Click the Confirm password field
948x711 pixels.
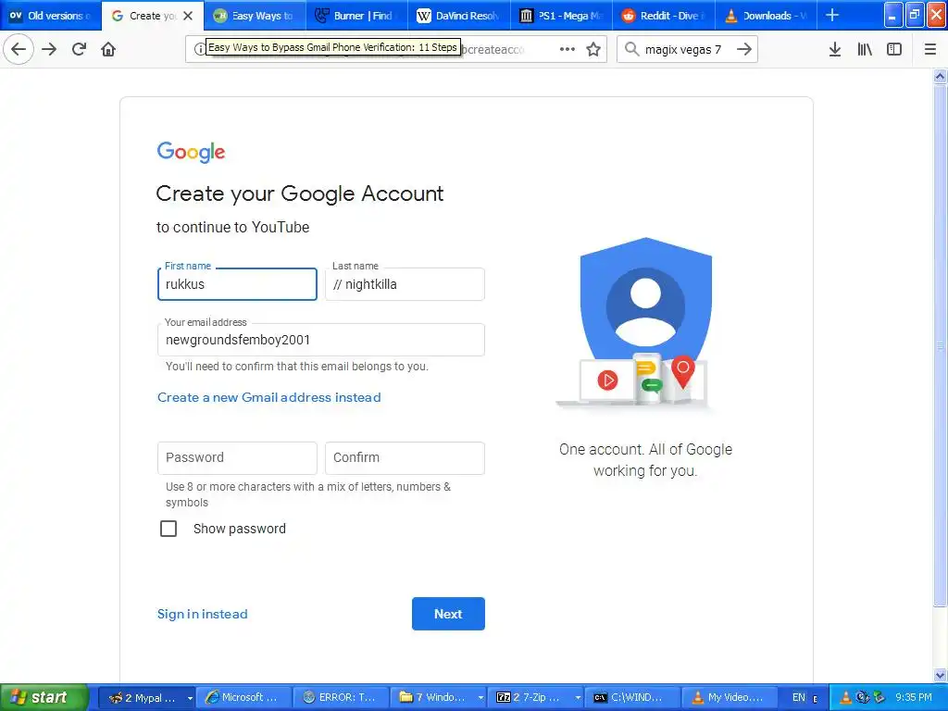click(x=405, y=457)
